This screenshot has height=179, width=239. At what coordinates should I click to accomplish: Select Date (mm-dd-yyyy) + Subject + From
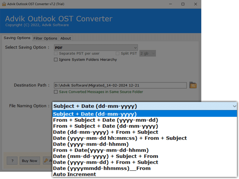(145, 156)
